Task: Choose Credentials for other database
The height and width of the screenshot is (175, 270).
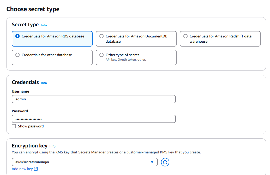Action: click(x=17, y=55)
